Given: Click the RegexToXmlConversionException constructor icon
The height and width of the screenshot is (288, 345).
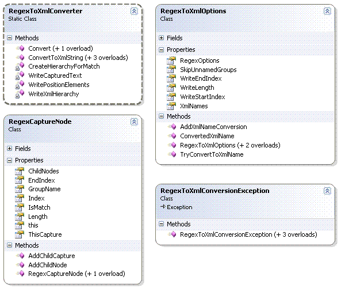Looking at the screenshot, I should (172, 234).
